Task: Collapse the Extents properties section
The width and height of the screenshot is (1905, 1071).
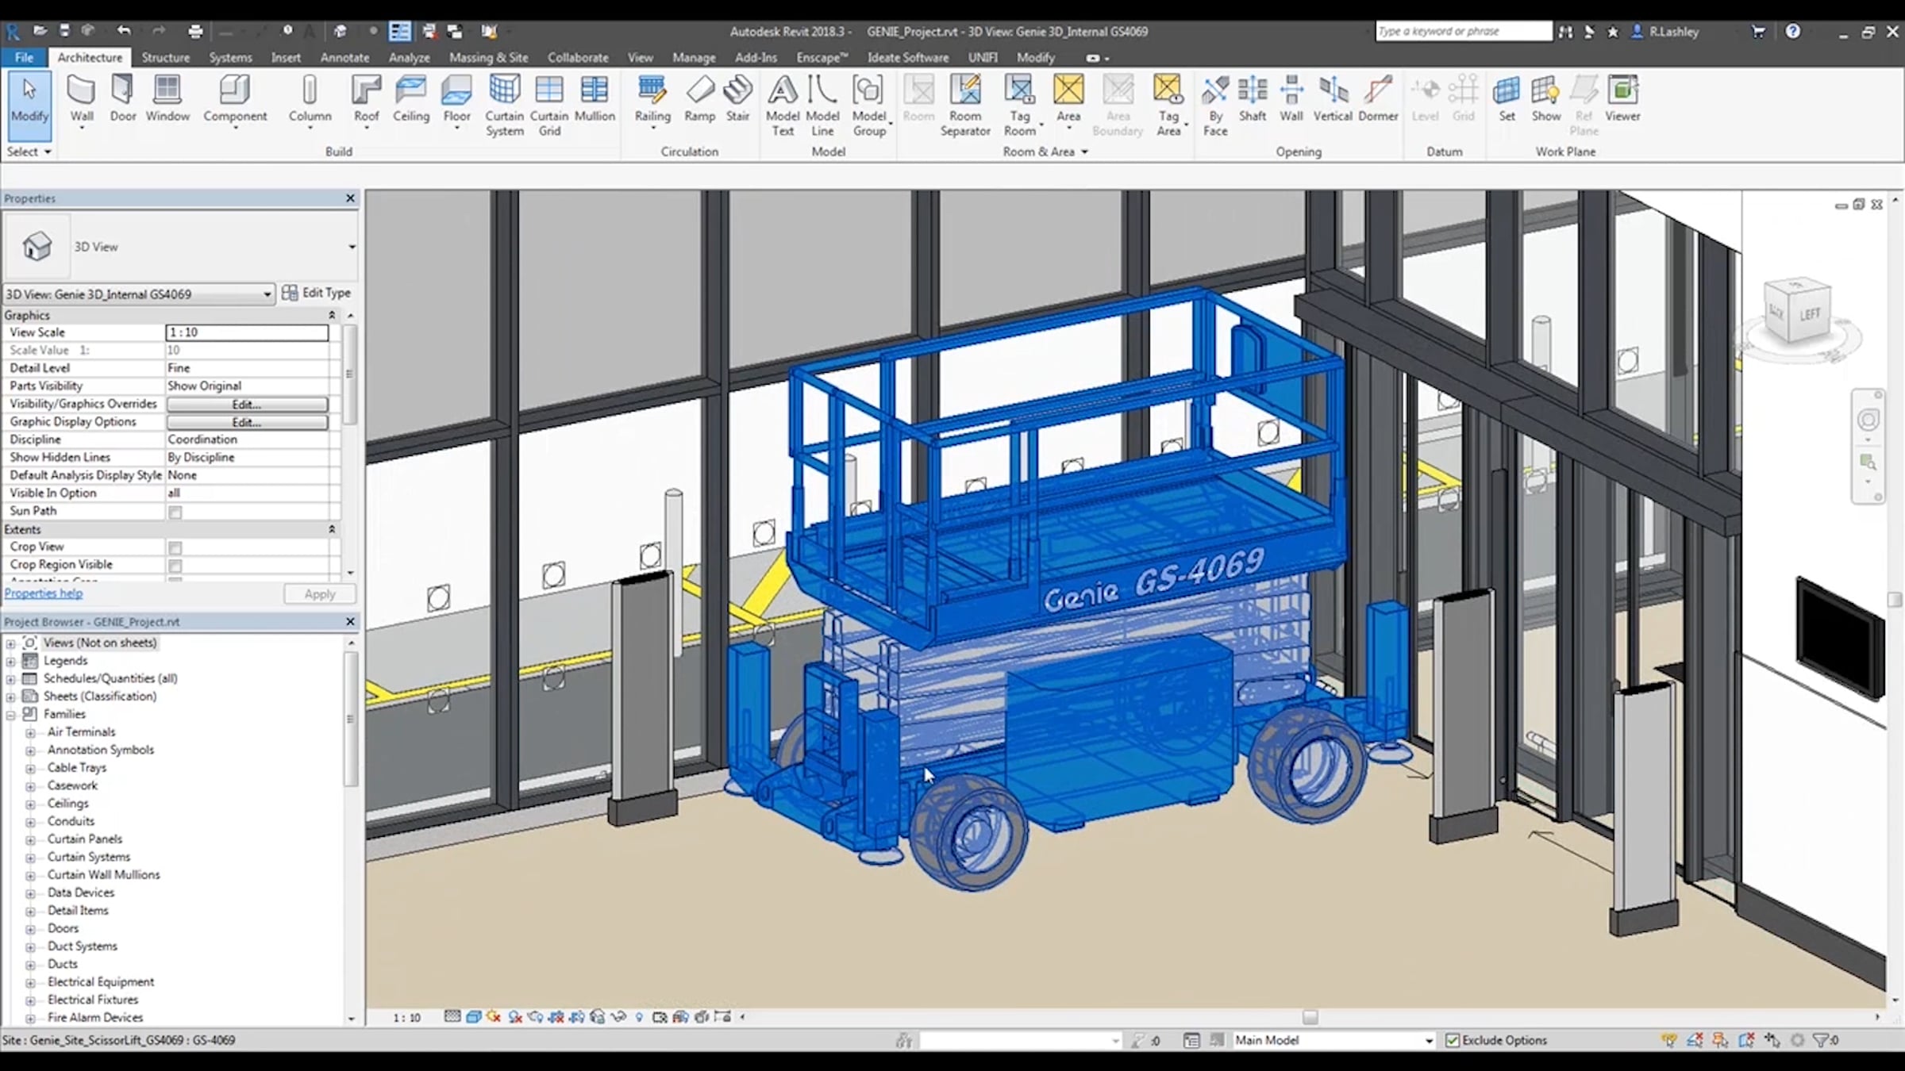Action: click(332, 529)
